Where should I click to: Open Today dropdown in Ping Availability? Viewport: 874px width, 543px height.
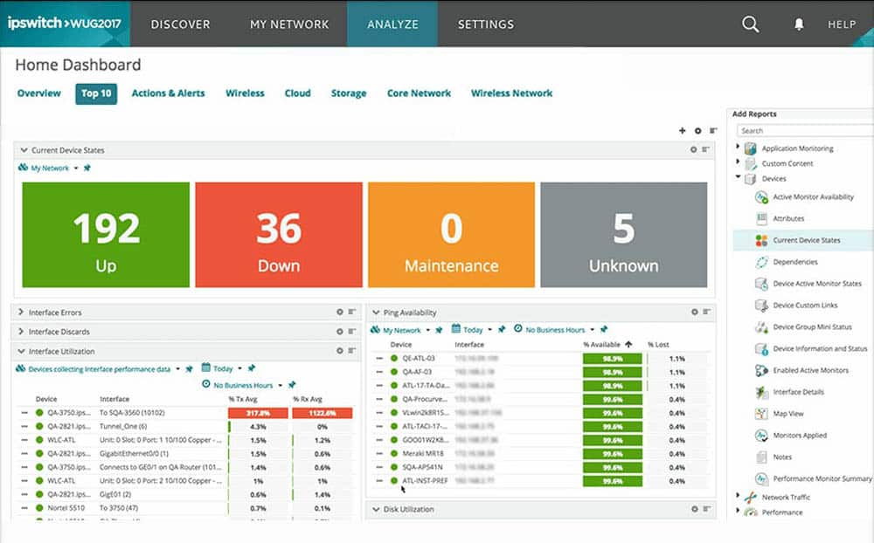[x=490, y=330]
